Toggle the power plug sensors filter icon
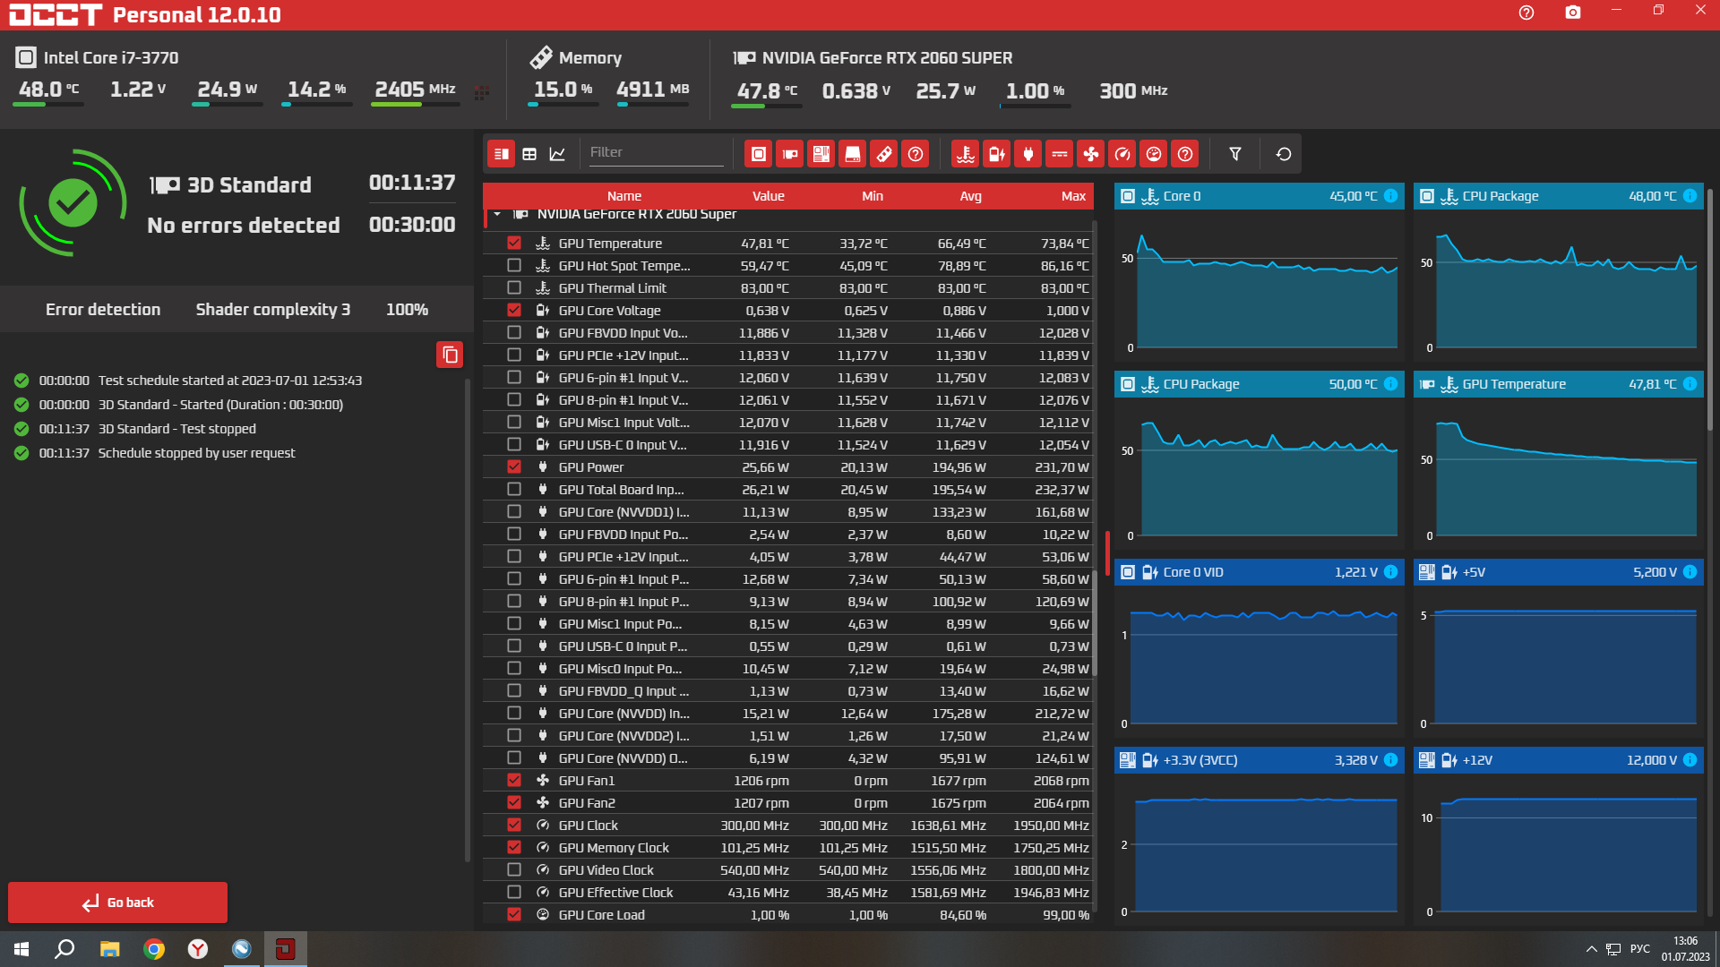 [1028, 154]
